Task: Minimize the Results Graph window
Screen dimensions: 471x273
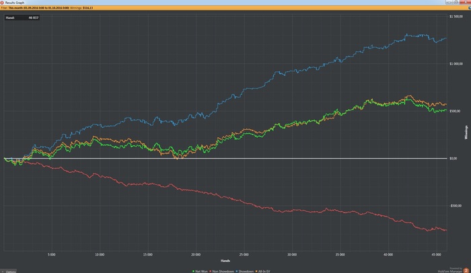Action: [449, 2]
